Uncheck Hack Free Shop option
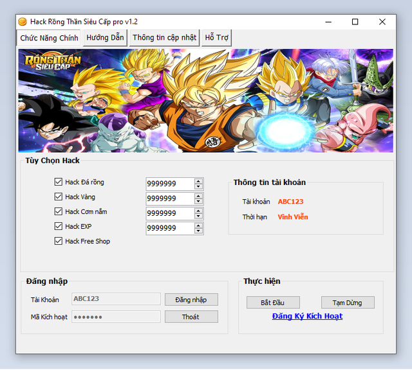Screen dimensions: 412x370 (x=59, y=242)
